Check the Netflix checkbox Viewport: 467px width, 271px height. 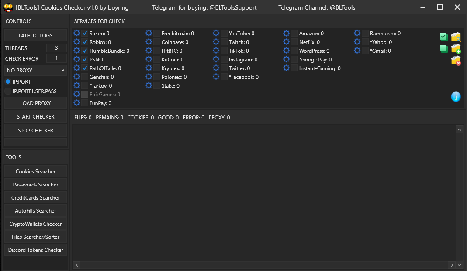click(x=294, y=42)
